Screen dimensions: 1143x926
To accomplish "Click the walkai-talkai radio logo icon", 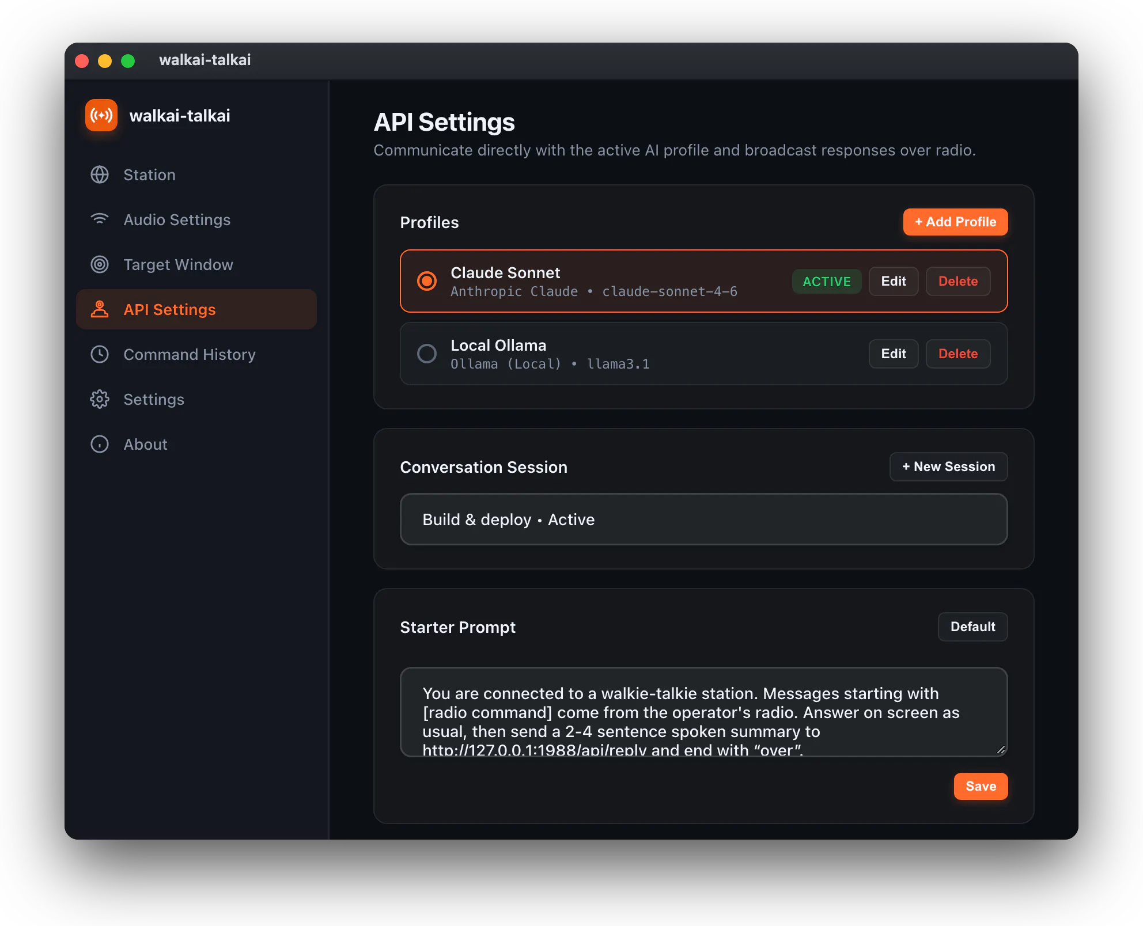I will pos(101,115).
